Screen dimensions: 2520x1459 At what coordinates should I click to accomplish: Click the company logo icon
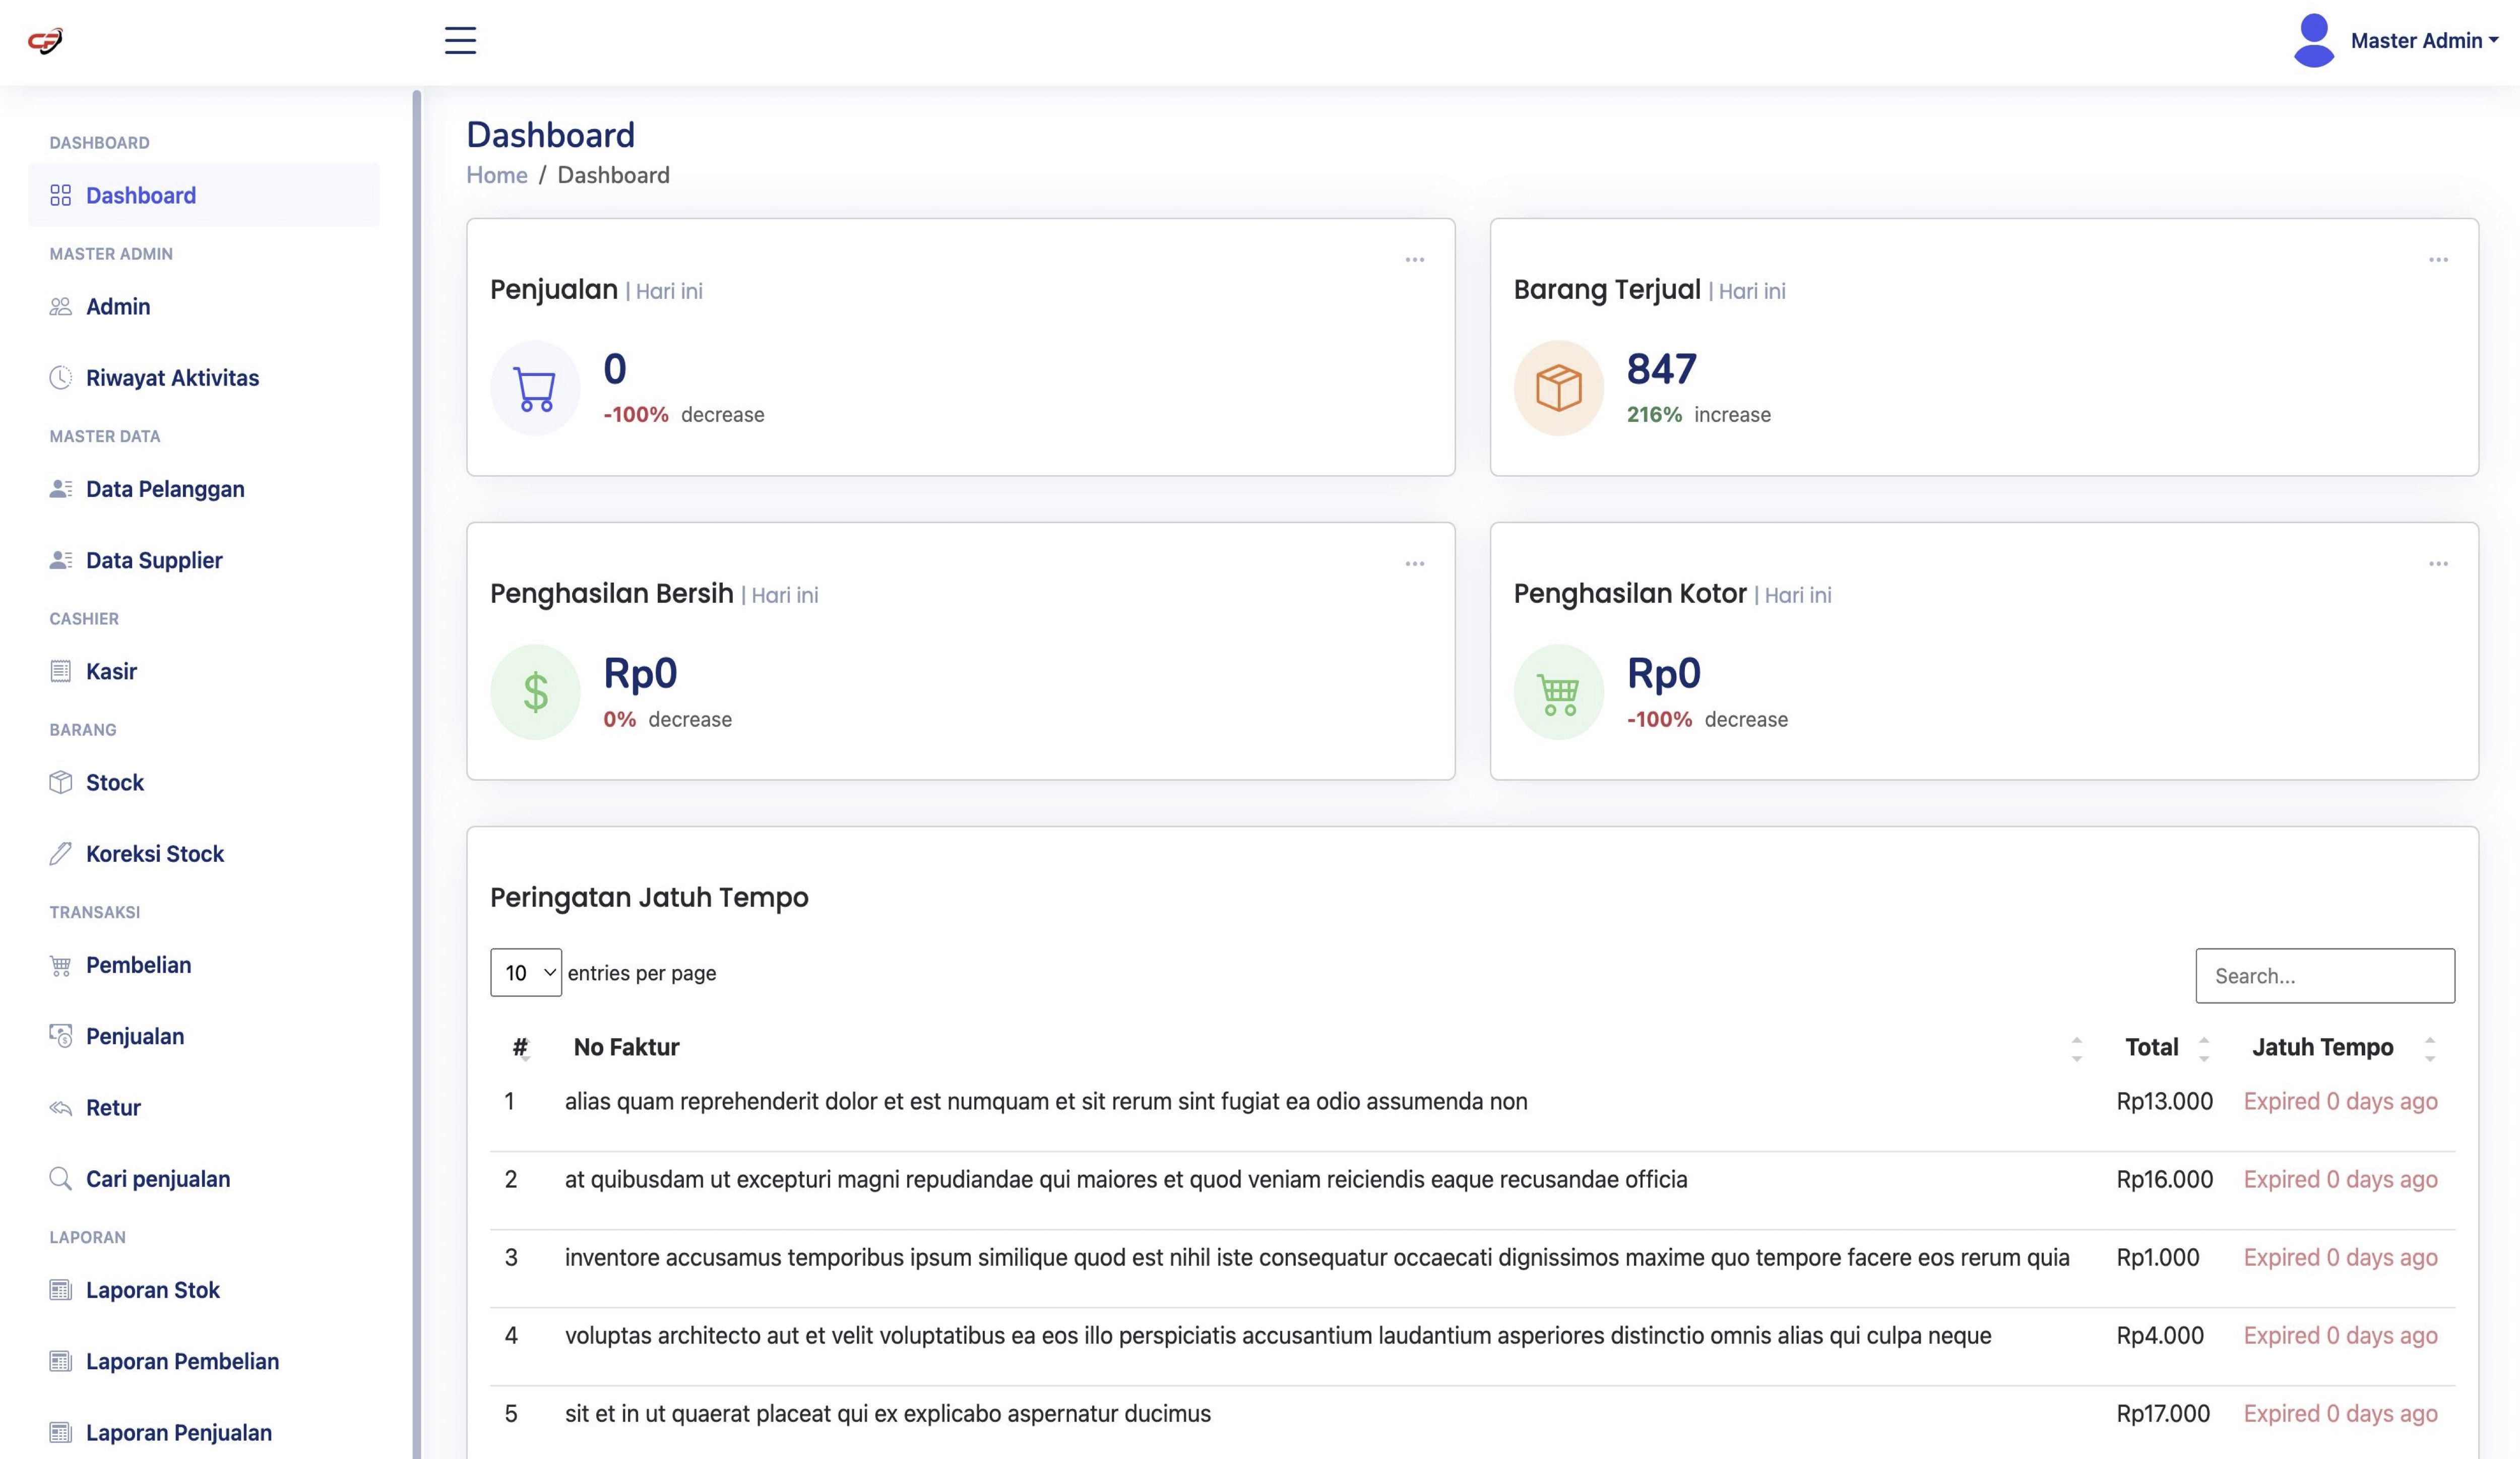coord(45,40)
